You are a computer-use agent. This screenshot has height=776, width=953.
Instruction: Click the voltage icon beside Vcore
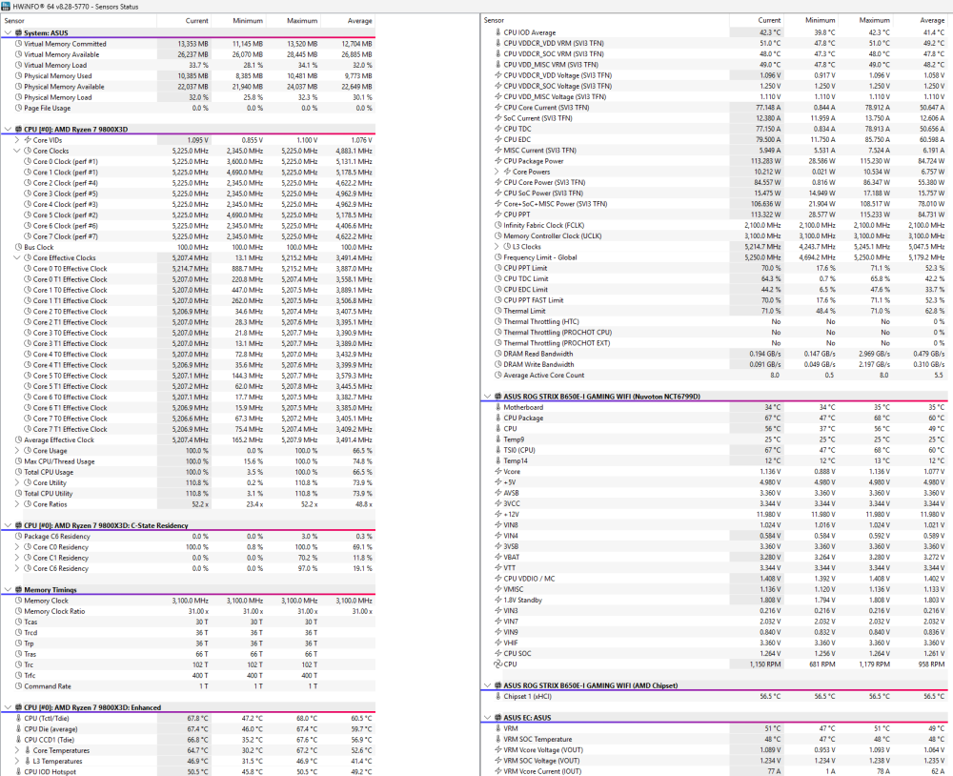click(x=497, y=471)
